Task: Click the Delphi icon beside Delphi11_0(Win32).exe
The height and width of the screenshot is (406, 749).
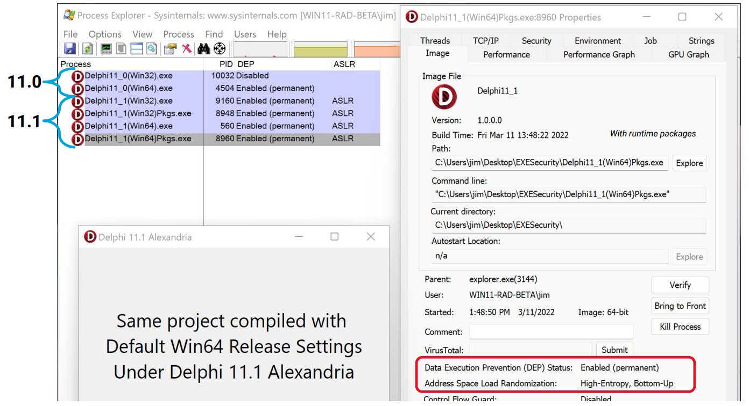Action: [77, 76]
